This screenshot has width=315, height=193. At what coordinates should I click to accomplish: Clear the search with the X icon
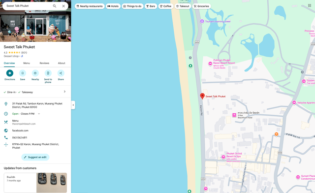click(63, 6)
